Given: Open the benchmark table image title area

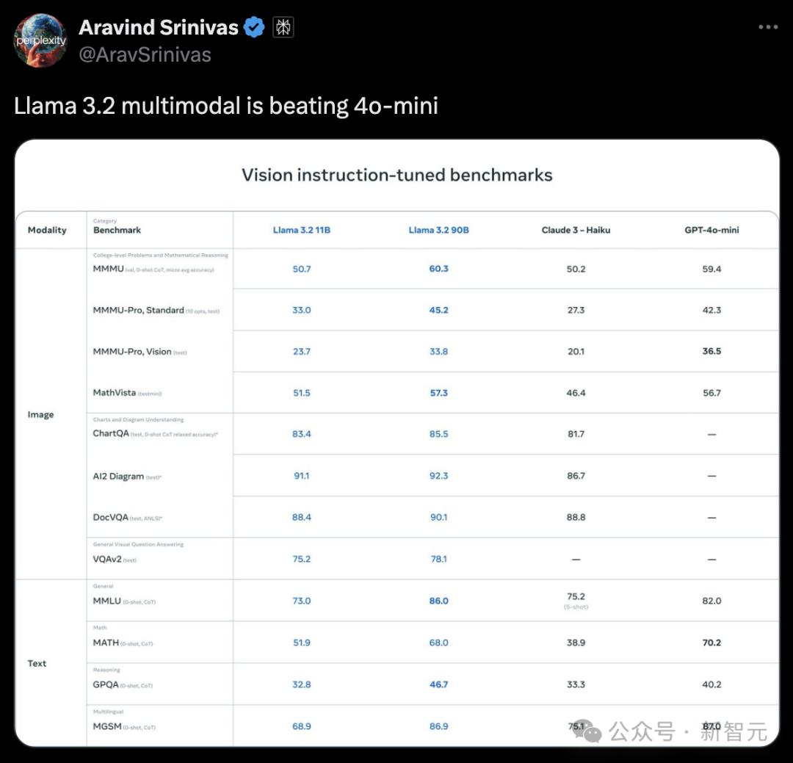Looking at the screenshot, I should pyautogui.click(x=396, y=175).
